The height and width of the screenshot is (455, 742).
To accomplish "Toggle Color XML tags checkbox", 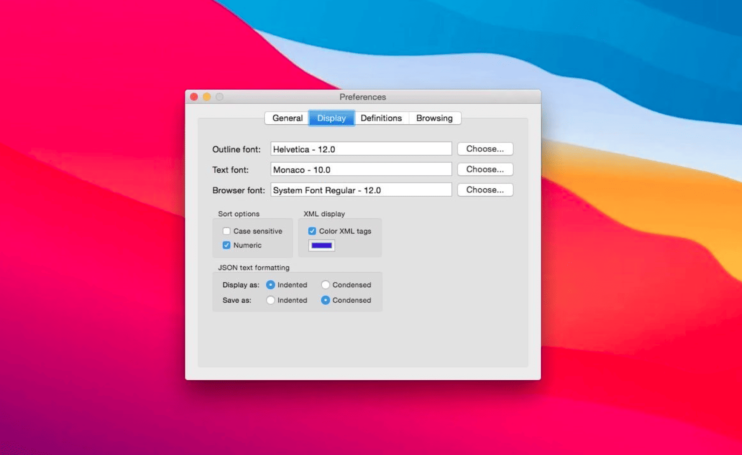I will [312, 231].
